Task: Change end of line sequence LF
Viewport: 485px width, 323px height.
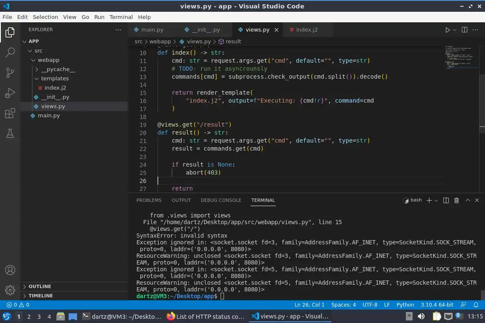Action: (x=386, y=305)
